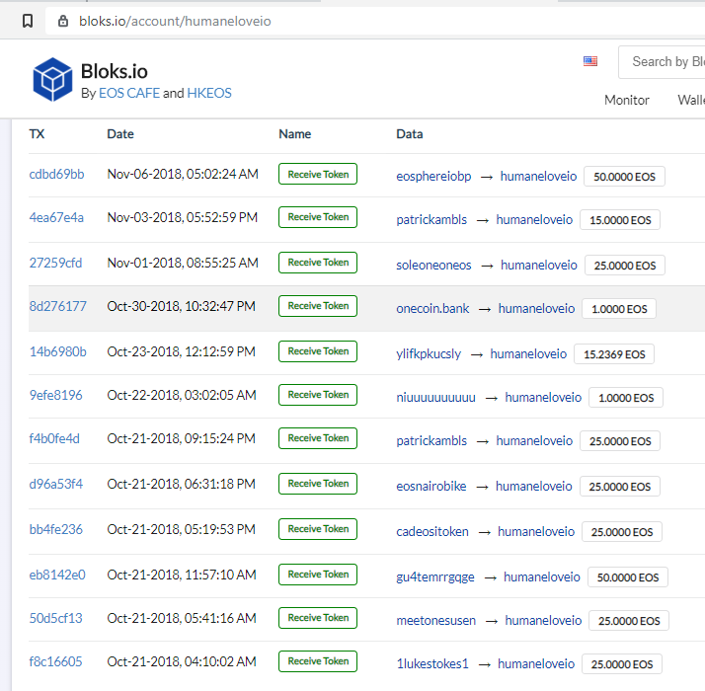Open transaction f8c16605
This screenshot has height=691, width=705.
coord(55,661)
